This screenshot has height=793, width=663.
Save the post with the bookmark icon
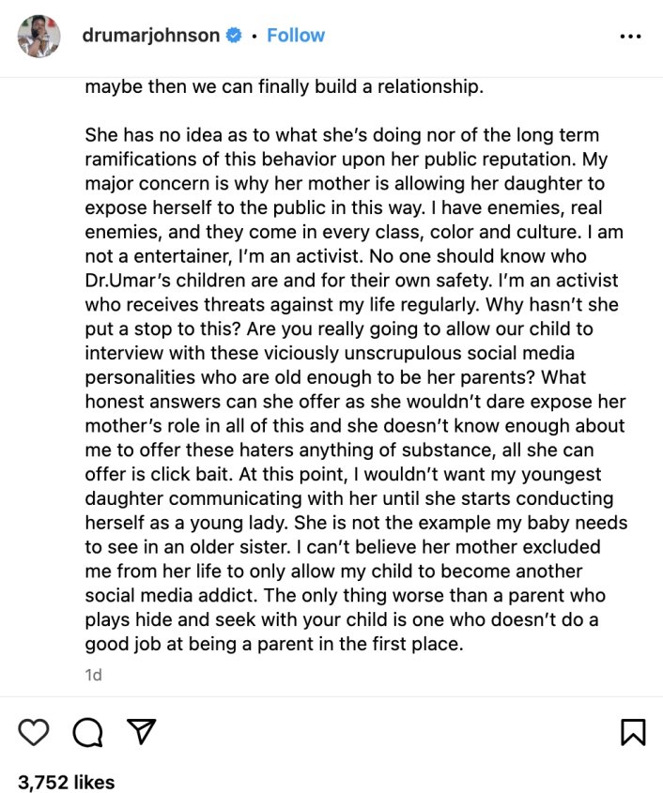pyautogui.click(x=634, y=731)
